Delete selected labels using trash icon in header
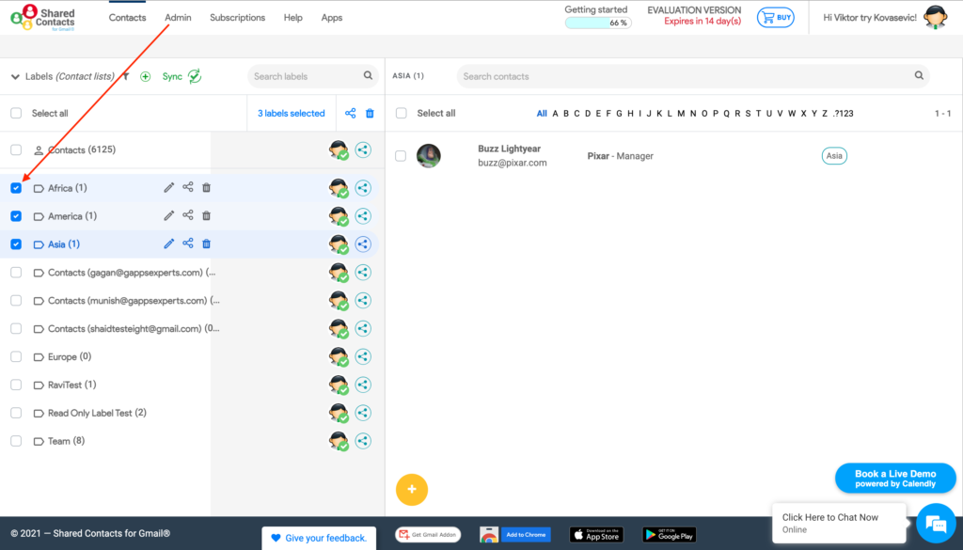Image resolution: width=963 pixels, height=550 pixels. click(370, 113)
